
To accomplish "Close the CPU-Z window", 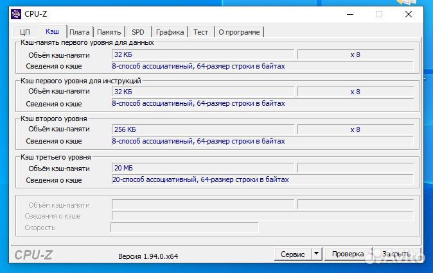I will click(409, 14).
